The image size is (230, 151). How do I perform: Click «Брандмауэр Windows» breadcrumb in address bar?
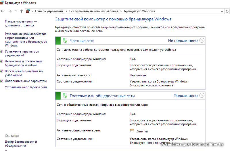139,11
